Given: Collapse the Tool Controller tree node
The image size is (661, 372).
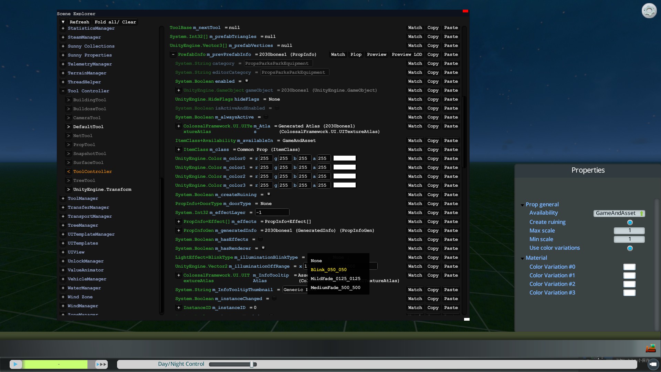Looking at the screenshot, I should pos(63,91).
